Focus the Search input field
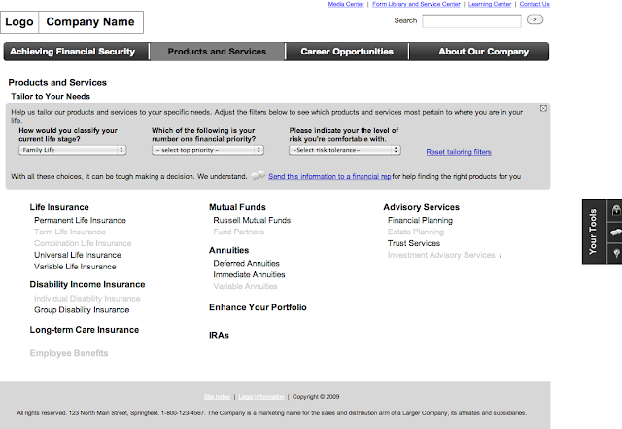The width and height of the screenshot is (622, 429). [x=471, y=21]
